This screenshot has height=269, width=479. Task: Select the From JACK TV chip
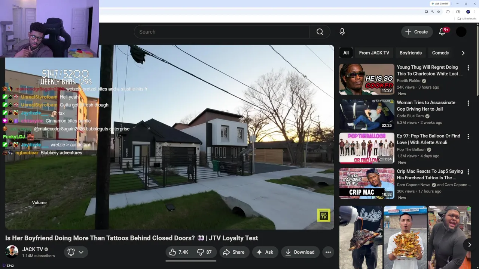(374, 53)
